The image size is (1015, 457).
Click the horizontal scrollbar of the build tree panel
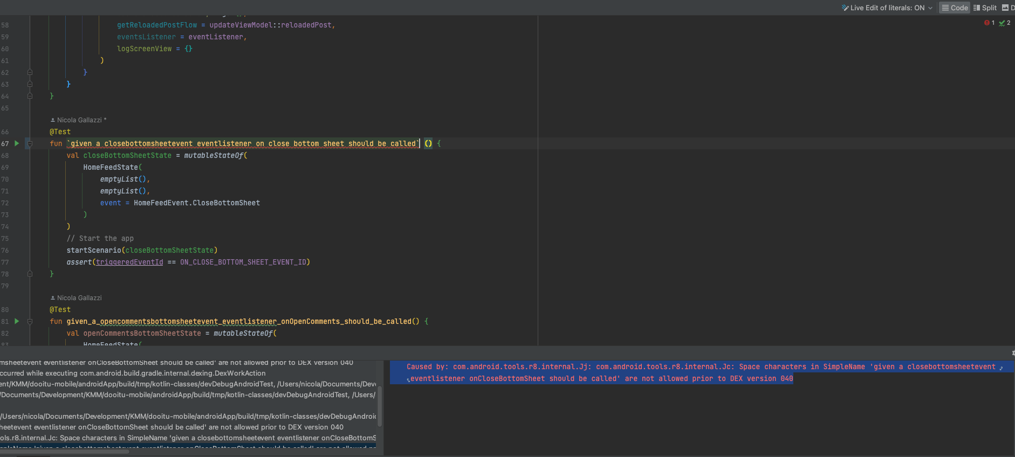click(65, 452)
